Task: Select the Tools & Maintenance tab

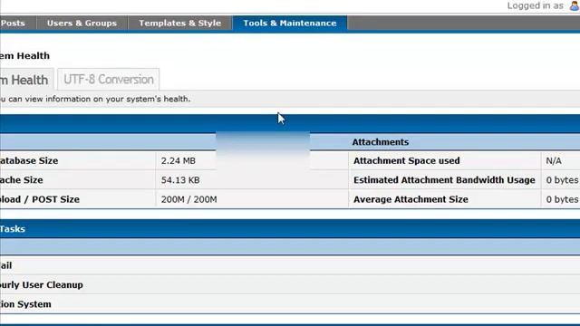Action: (x=290, y=23)
